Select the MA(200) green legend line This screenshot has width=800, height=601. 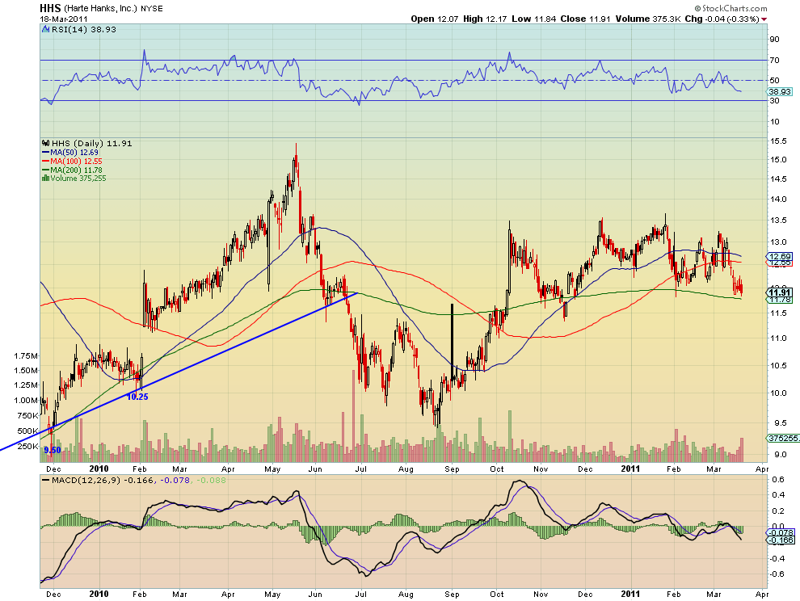pos(45,170)
